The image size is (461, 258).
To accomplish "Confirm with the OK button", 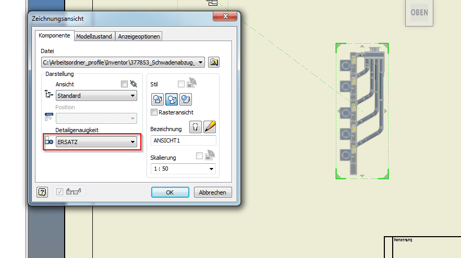I will [170, 192].
